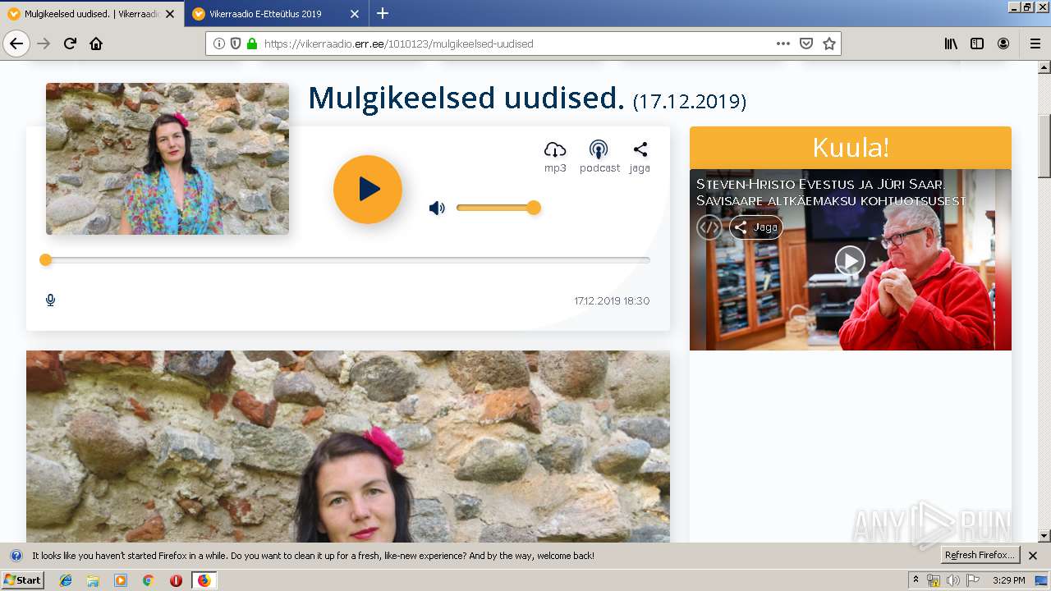Open the Firefox hamburger menu
The width and height of the screenshot is (1051, 591).
pyautogui.click(x=1035, y=44)
